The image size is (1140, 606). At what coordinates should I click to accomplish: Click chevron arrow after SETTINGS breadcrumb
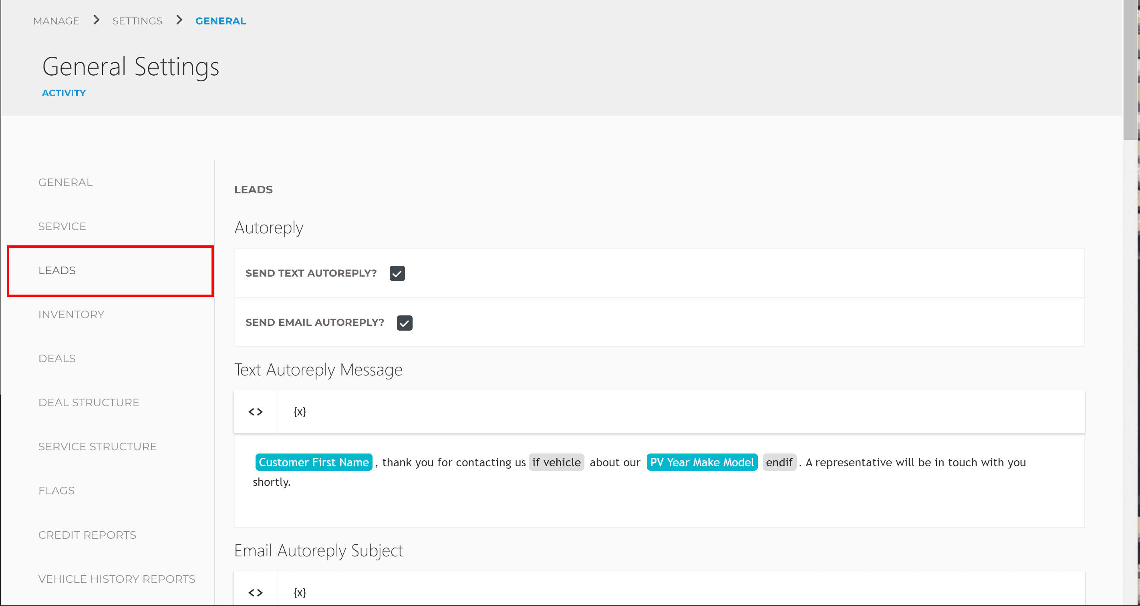coord(179,20)
